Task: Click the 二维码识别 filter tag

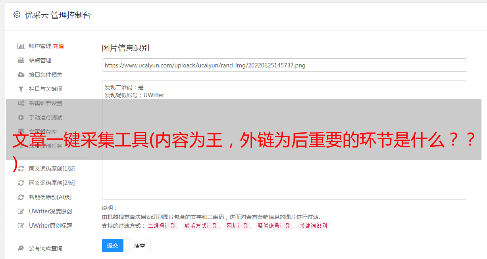Action: (162, 226)
